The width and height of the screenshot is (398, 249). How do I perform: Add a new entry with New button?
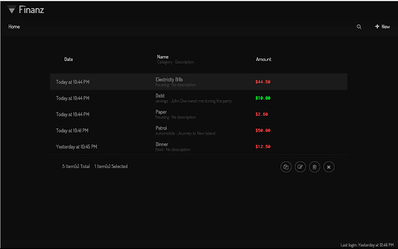(x=382, y=26)
